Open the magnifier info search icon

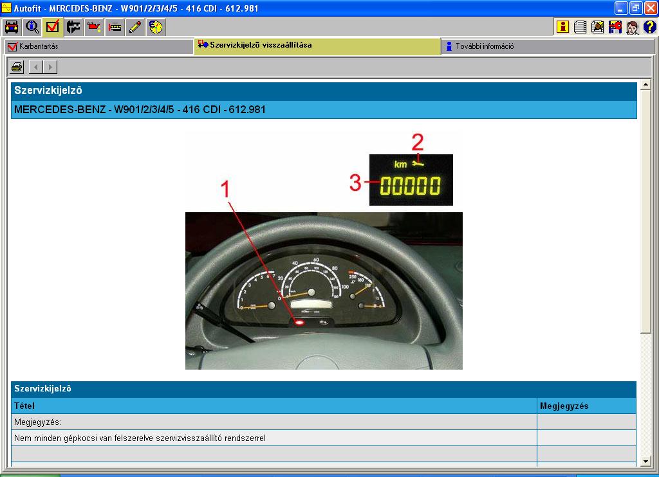pyautogui.click(x=32, y=27)
